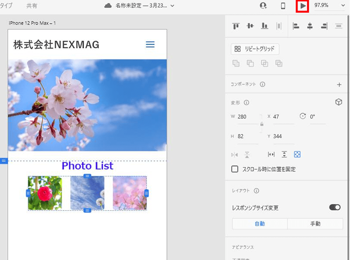The image size is (350, 260).
Task: Check スクロール時に位置を固定 checkbox
Action: (234, 169)
